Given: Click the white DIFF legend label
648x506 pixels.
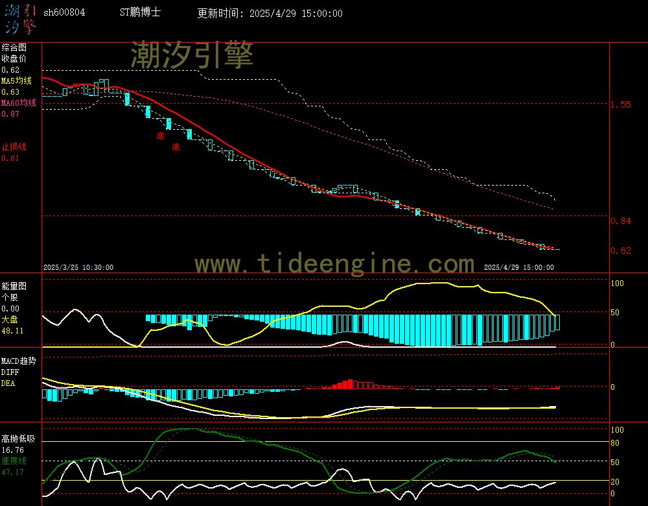Looking at the screenshot, I should (10, 372).
